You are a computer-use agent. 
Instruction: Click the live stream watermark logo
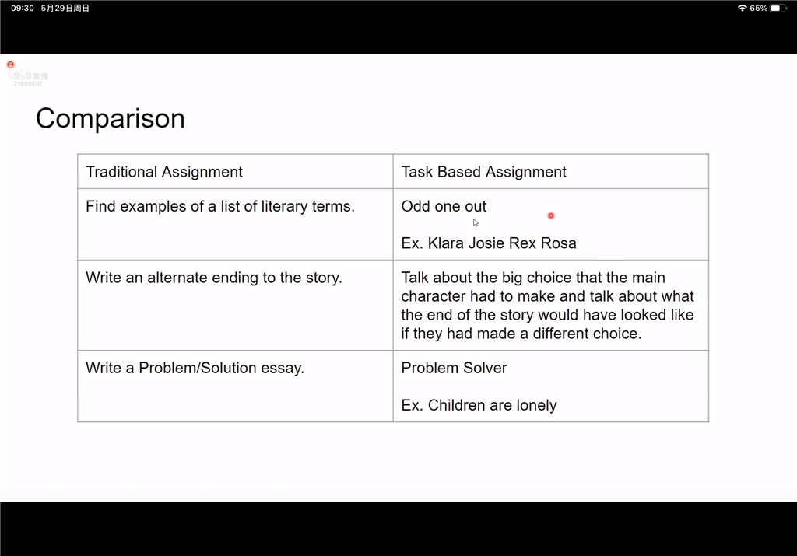point(29,75)
